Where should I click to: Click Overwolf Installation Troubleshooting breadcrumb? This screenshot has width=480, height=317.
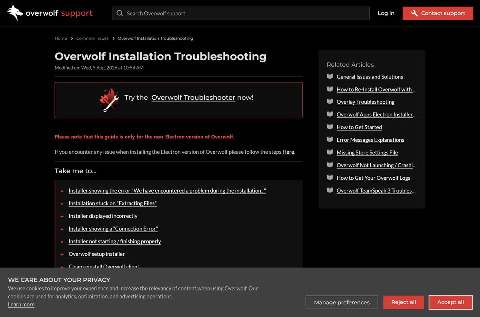pos(156,38)
